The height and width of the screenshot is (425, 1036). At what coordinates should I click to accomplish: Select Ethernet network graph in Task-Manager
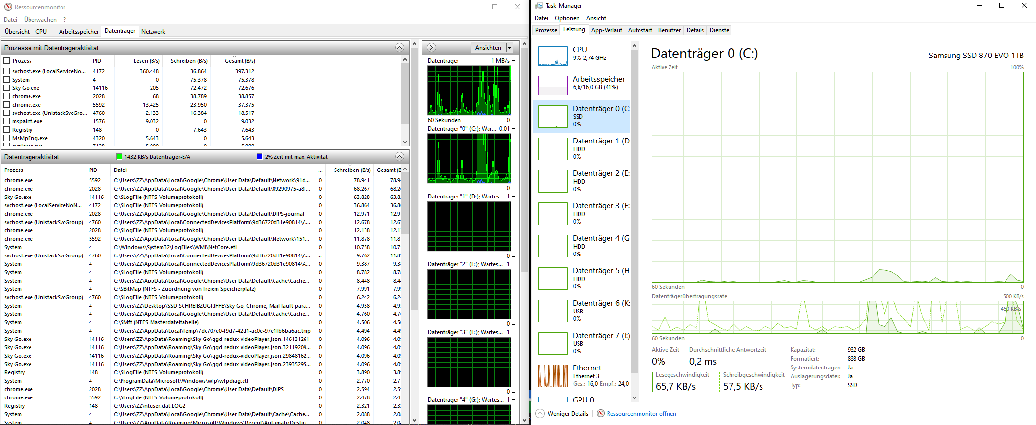tap(553, 376)
